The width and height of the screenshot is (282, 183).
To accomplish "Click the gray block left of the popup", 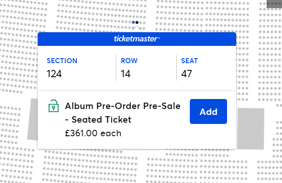I will pos(32,120).
